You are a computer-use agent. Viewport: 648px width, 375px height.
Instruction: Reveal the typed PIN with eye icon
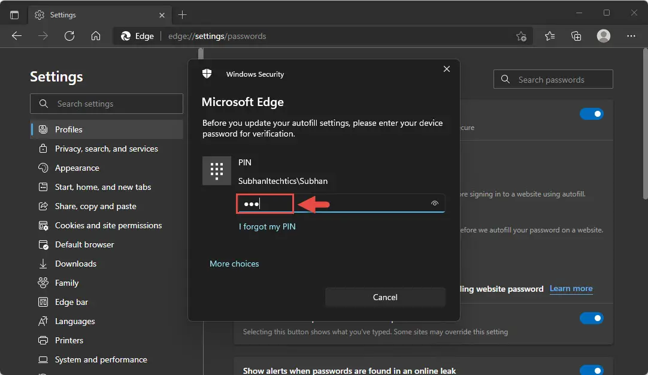[434, 204]
